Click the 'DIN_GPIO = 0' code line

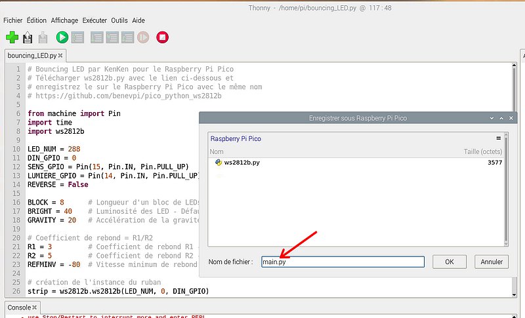[52, 158]
